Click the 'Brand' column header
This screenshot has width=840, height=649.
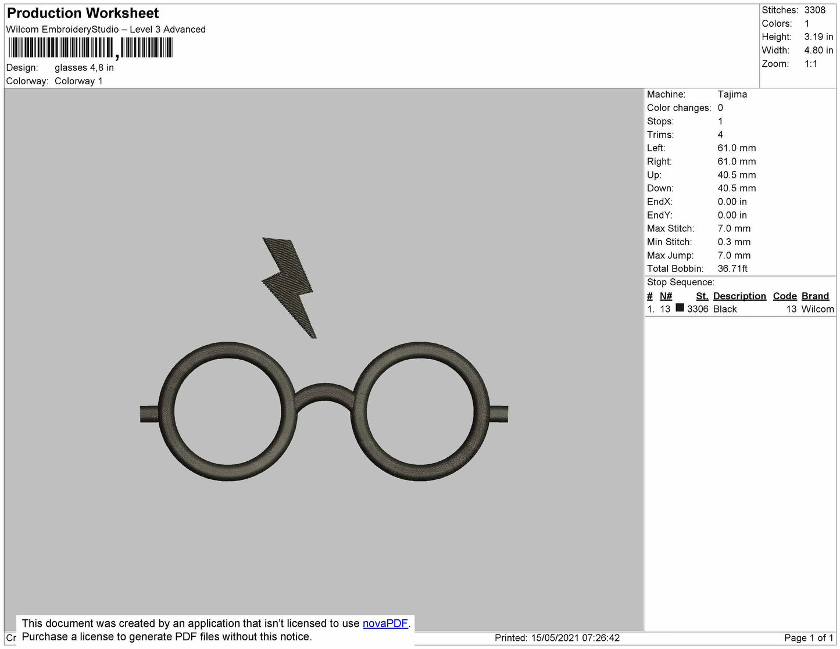tap(815, 296)
